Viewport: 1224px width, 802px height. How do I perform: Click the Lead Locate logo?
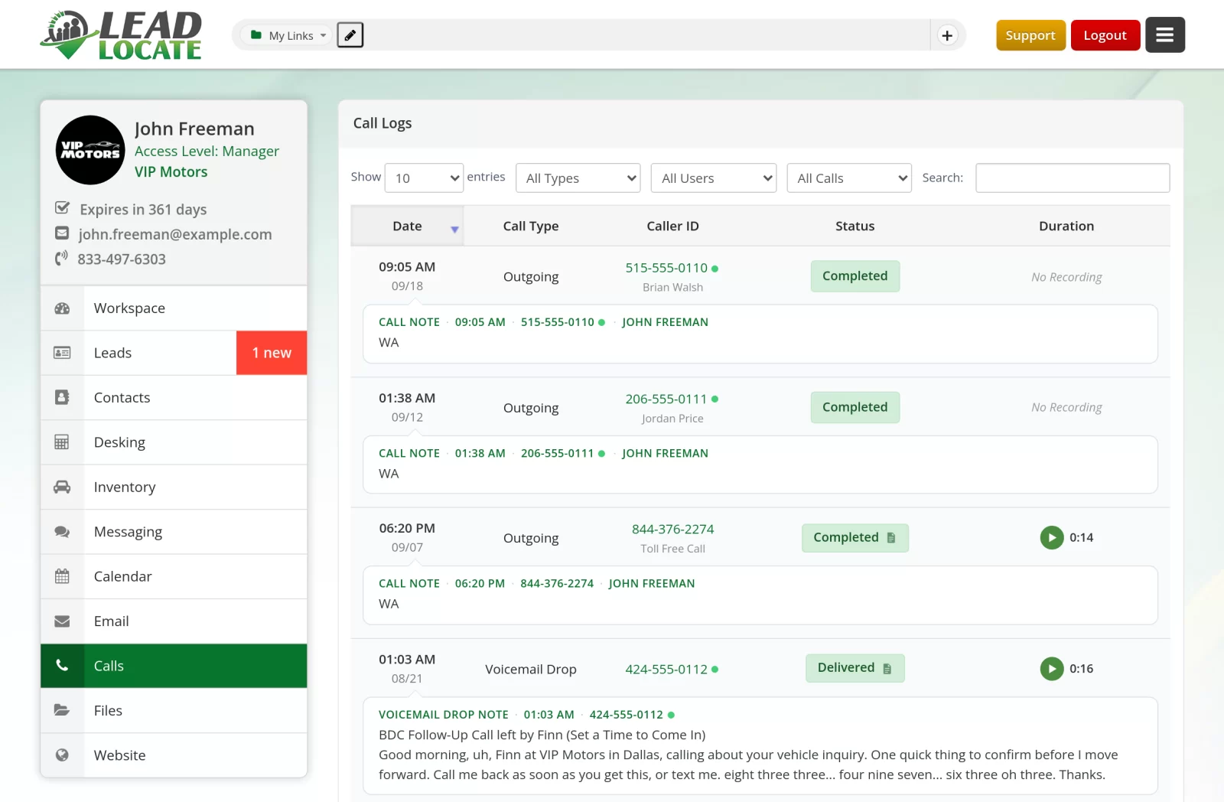pos(122,35)
